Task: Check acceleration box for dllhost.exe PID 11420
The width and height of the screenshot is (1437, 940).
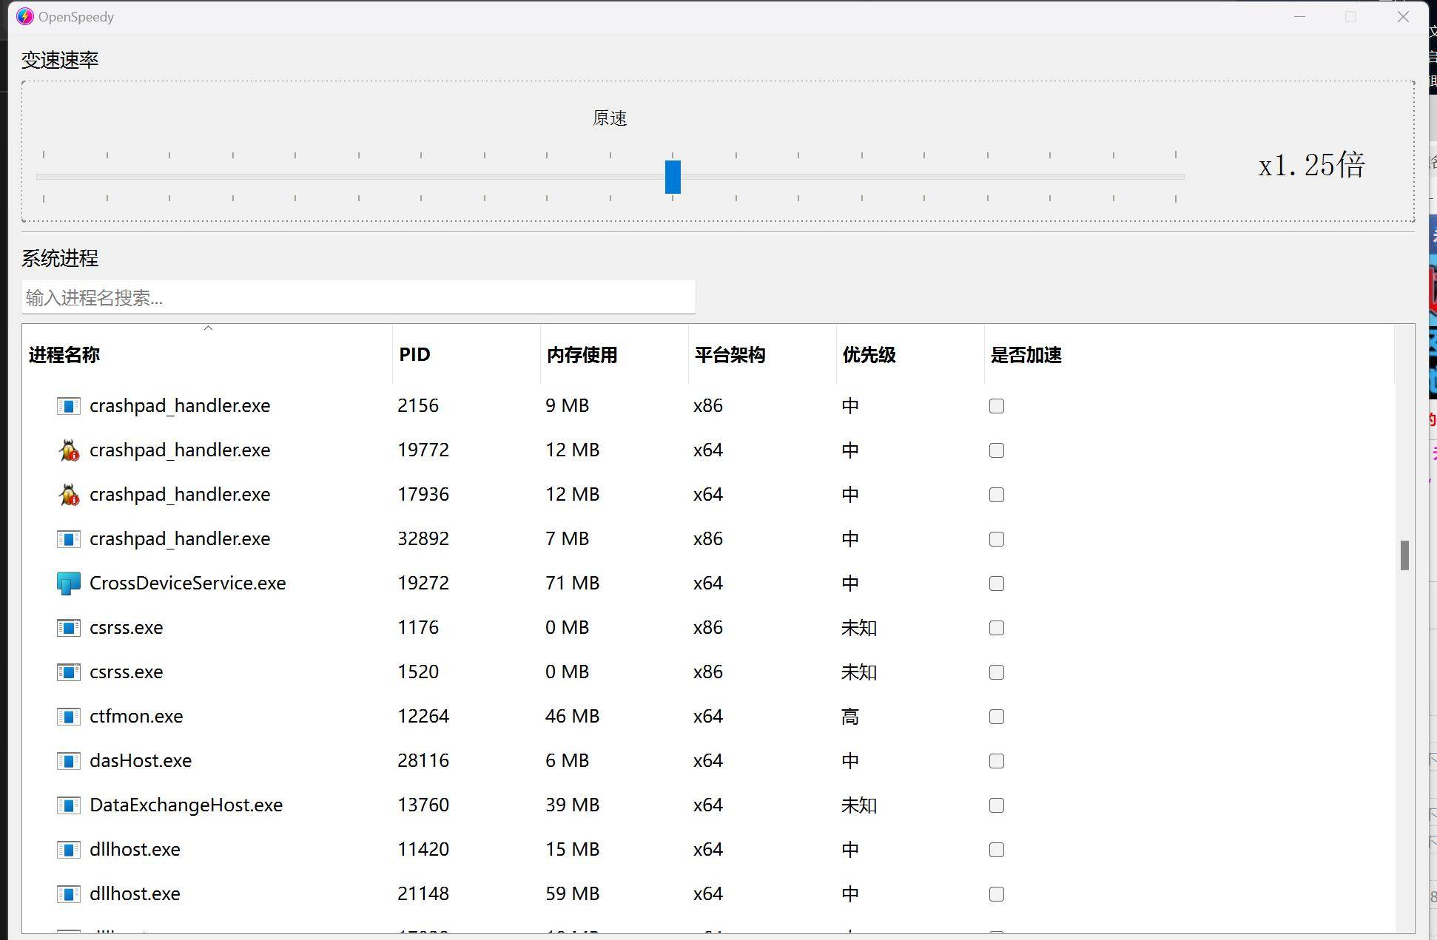Action: [997, 850]
